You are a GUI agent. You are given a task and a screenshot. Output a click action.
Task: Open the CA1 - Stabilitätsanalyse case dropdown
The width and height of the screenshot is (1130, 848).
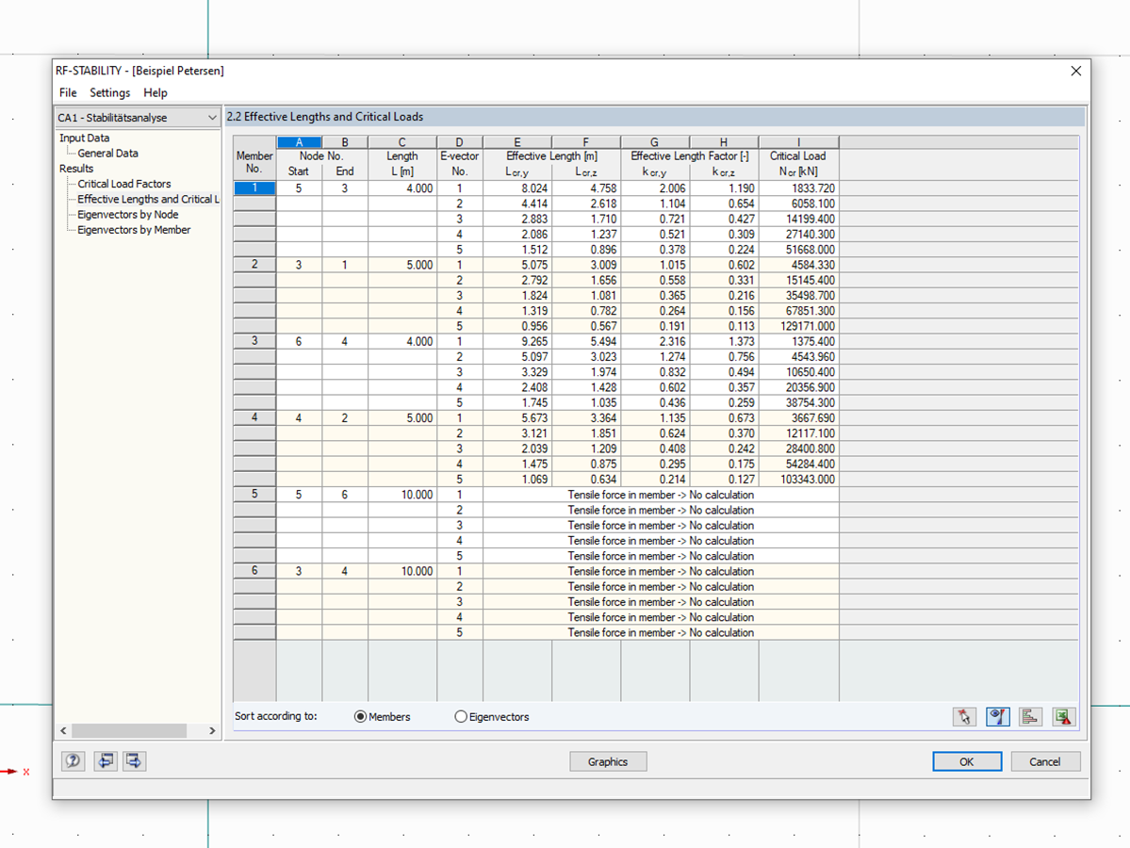(x=138, y=118)
